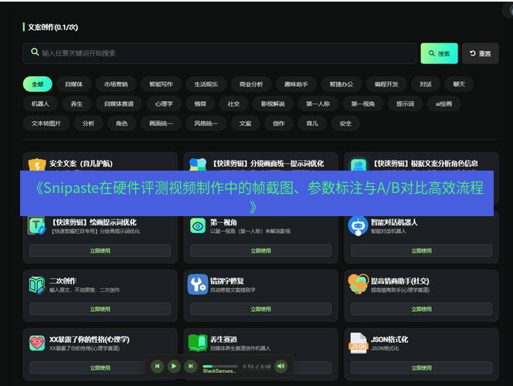Click the 重置 reset button
513x386 pixels.
[481, 53]
